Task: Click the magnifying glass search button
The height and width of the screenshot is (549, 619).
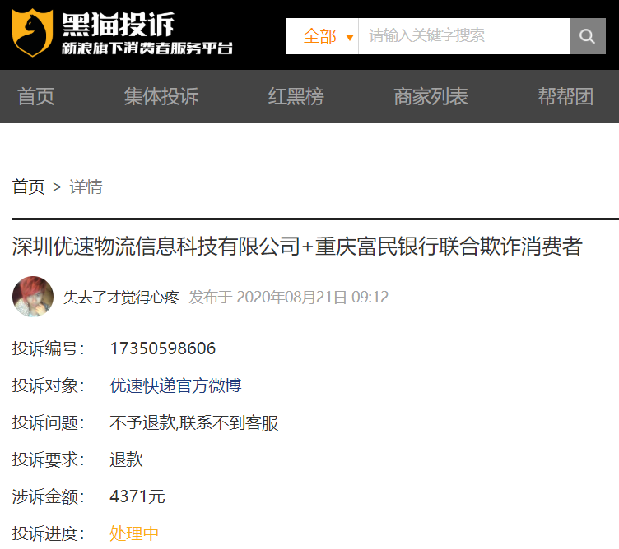Action: tap(587, 36)
